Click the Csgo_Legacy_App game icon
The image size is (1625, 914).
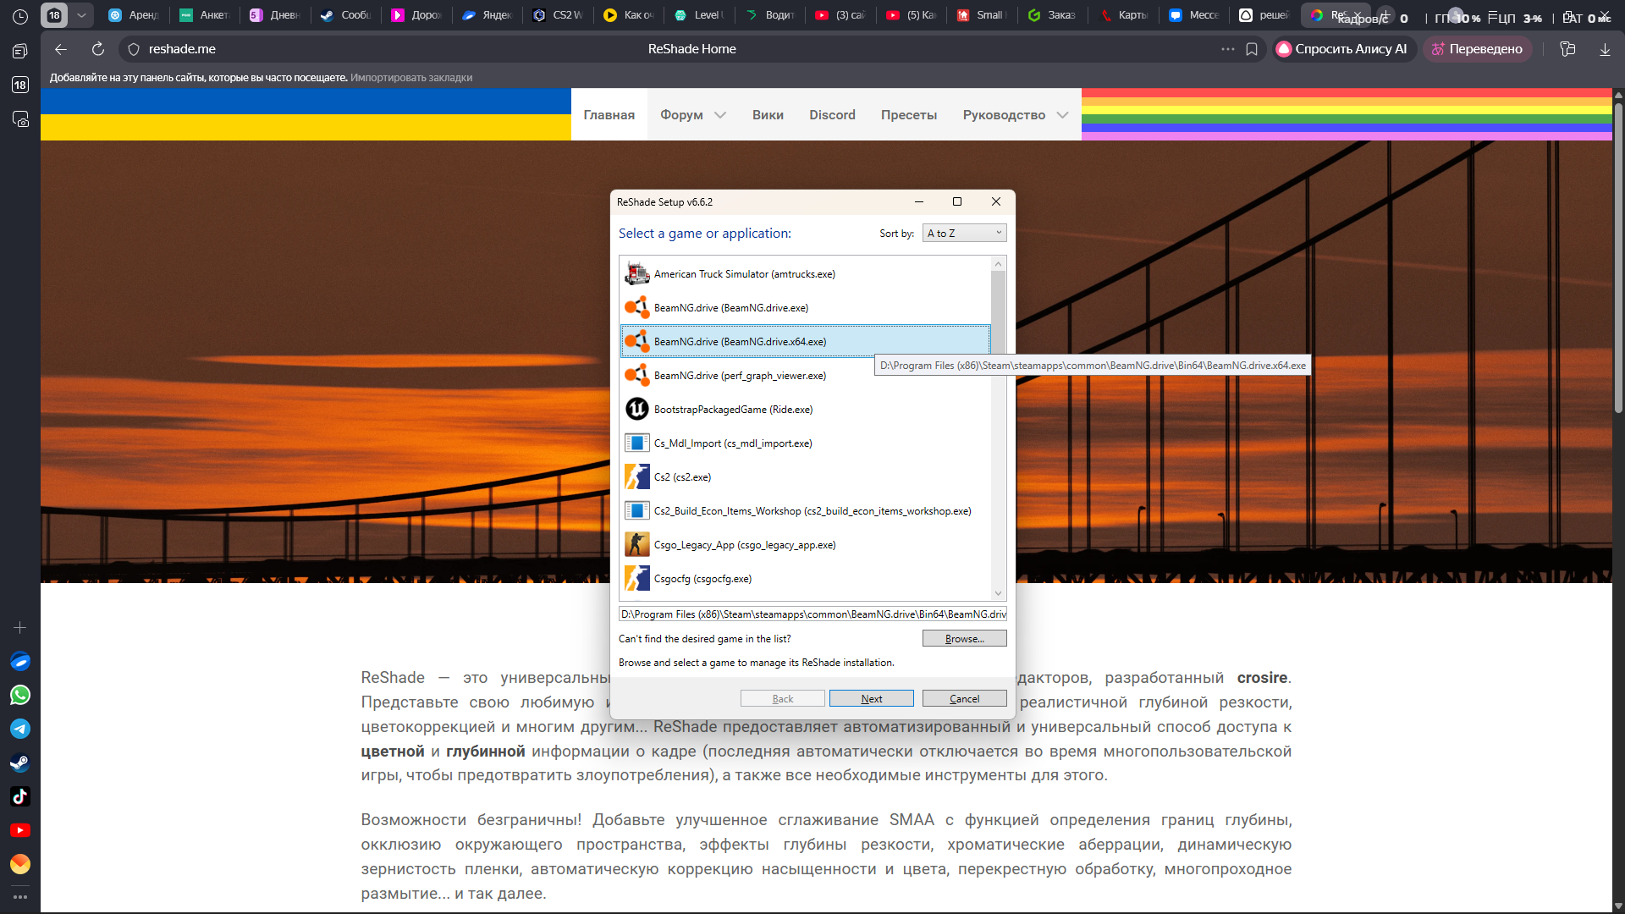636,544
